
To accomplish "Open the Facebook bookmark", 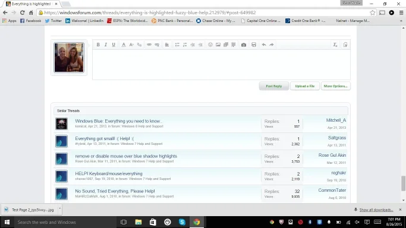I will pos(30,21).
